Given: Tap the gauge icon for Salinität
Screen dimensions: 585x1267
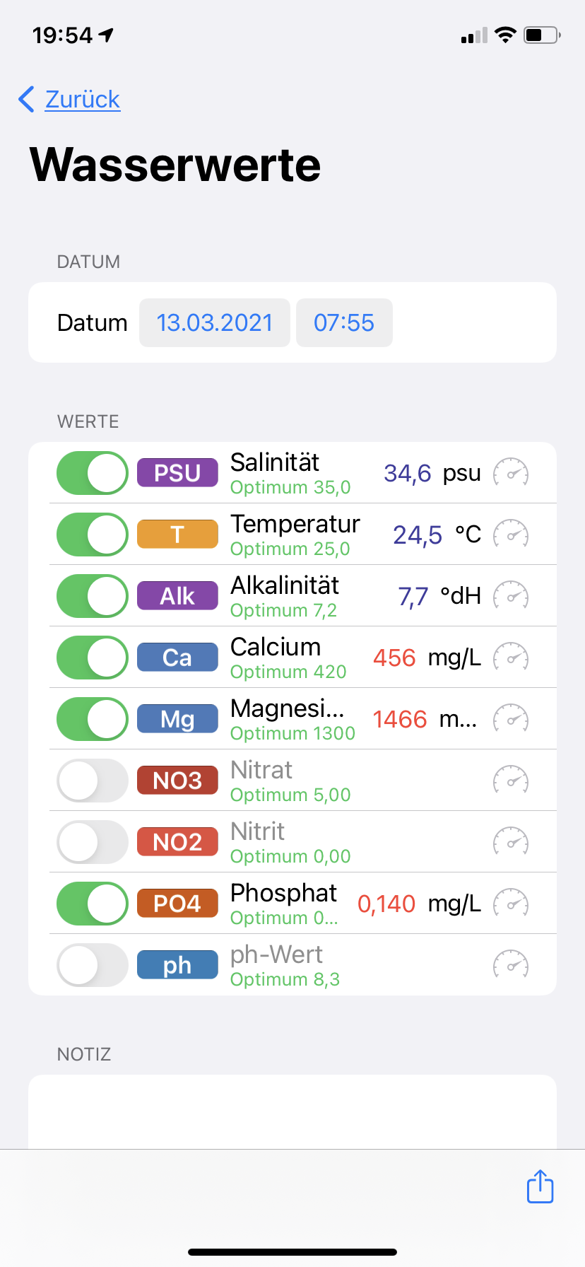Looking at the screenshot, I should [510, 473].
